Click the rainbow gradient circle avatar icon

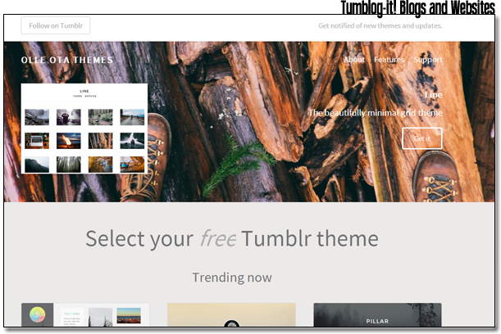38,314
